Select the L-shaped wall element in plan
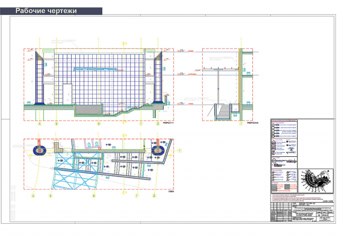The image size is (337, 238). tap(58, 147)
